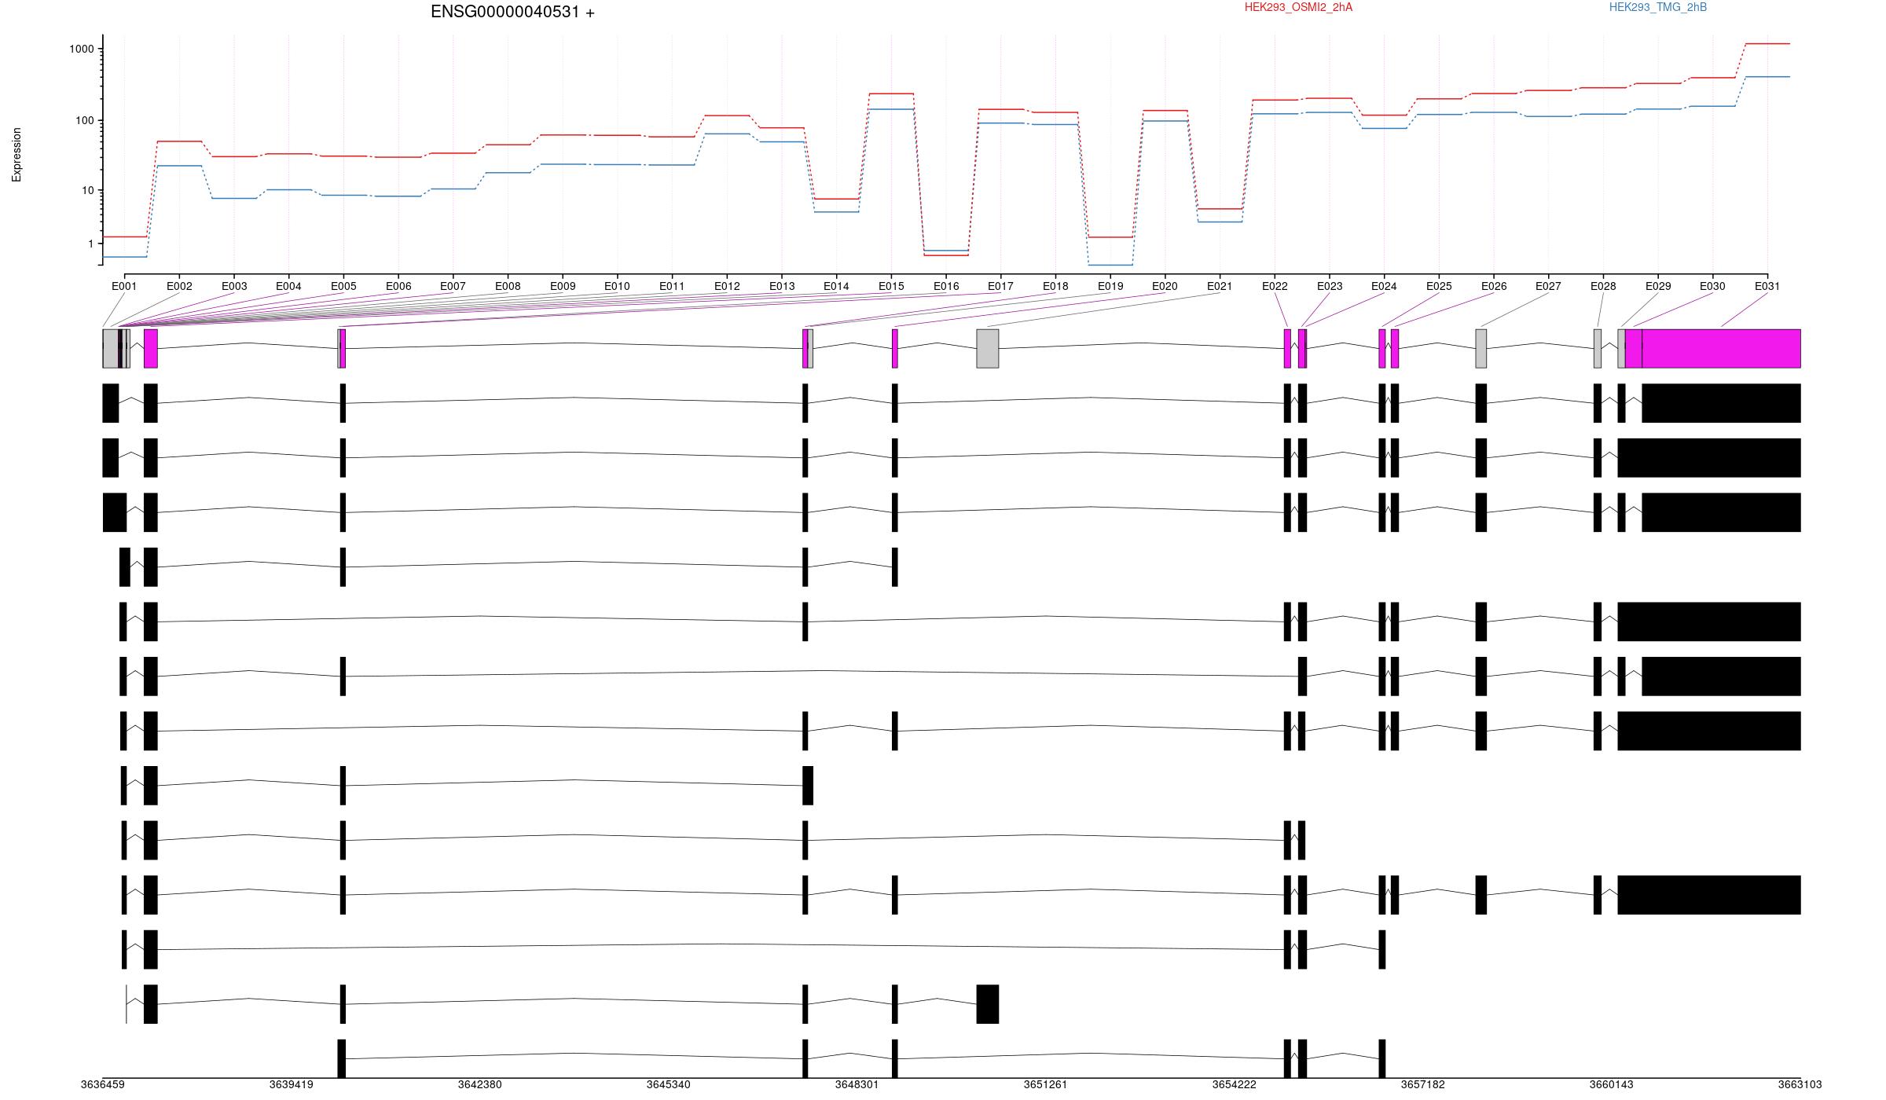The image size is (1886, 1100).
Task: Click exon label E030
Action: [1712, 286]
